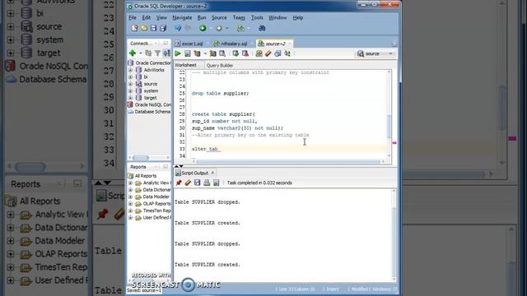Expand the Analytic View Reports folder

click(x=130, y=183)
